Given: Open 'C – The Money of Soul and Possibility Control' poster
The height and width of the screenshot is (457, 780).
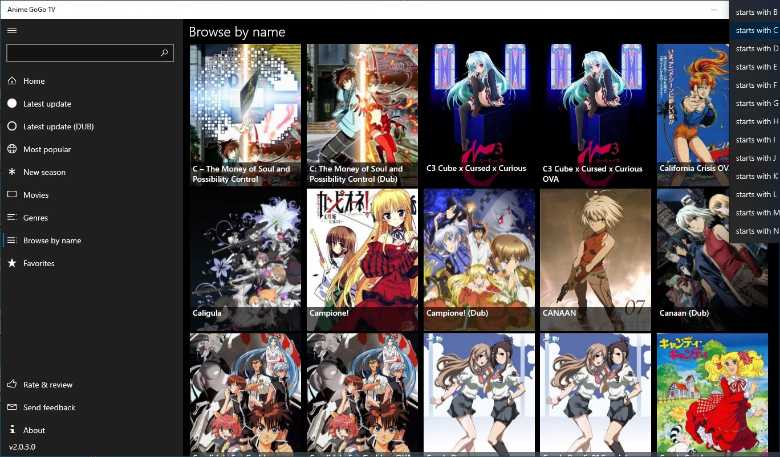Looking at the screenshot, I should point(245,115).
